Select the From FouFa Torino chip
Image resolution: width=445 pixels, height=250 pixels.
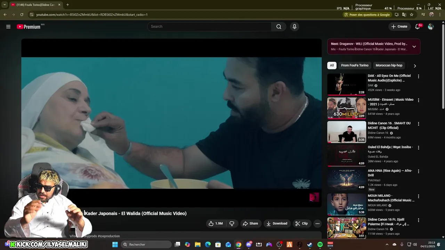click(355, 65)
